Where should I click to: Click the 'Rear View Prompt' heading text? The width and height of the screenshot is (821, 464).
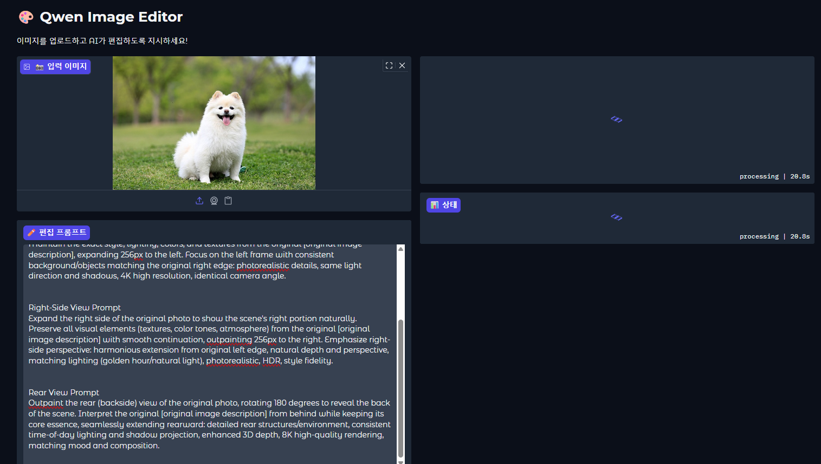tap(64, 393)
